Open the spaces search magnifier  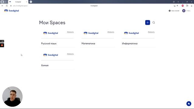tap(154, 22)
